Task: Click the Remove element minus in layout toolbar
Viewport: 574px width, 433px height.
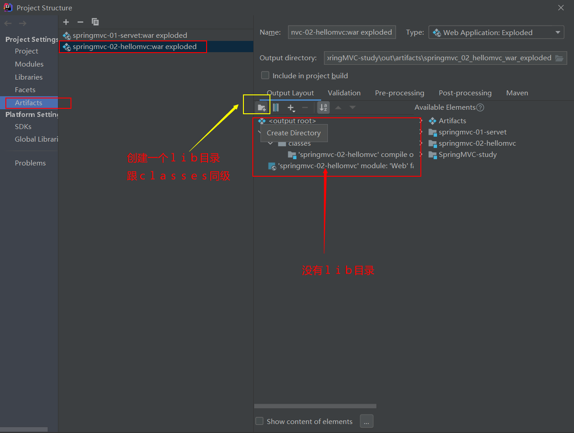Action: click(305, 107)
